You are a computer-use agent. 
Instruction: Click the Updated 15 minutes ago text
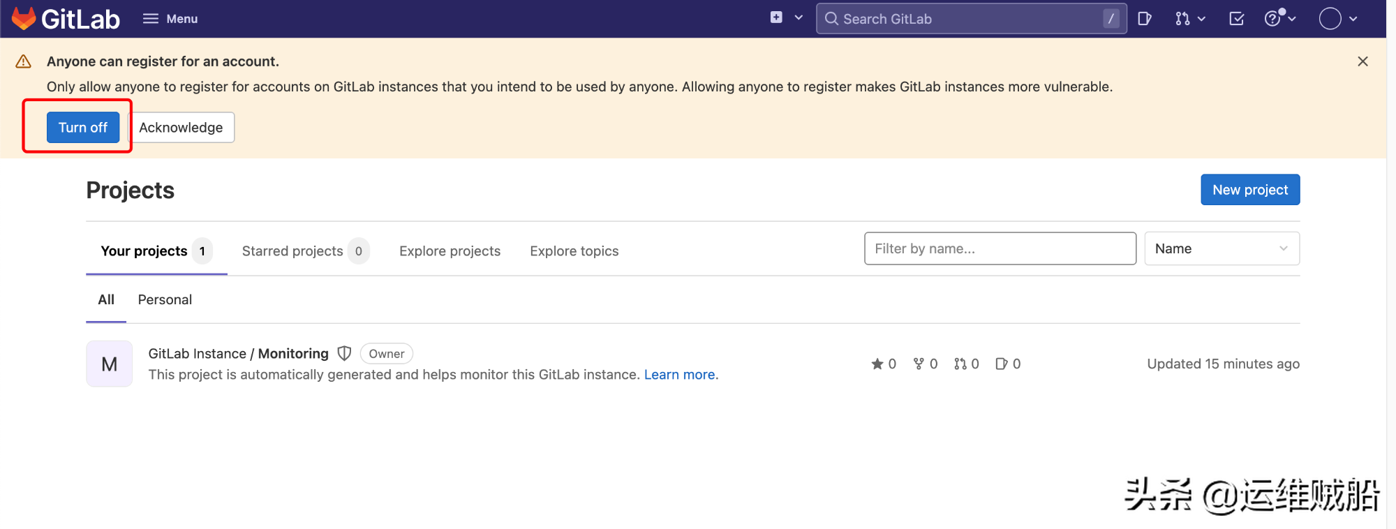1224,364
